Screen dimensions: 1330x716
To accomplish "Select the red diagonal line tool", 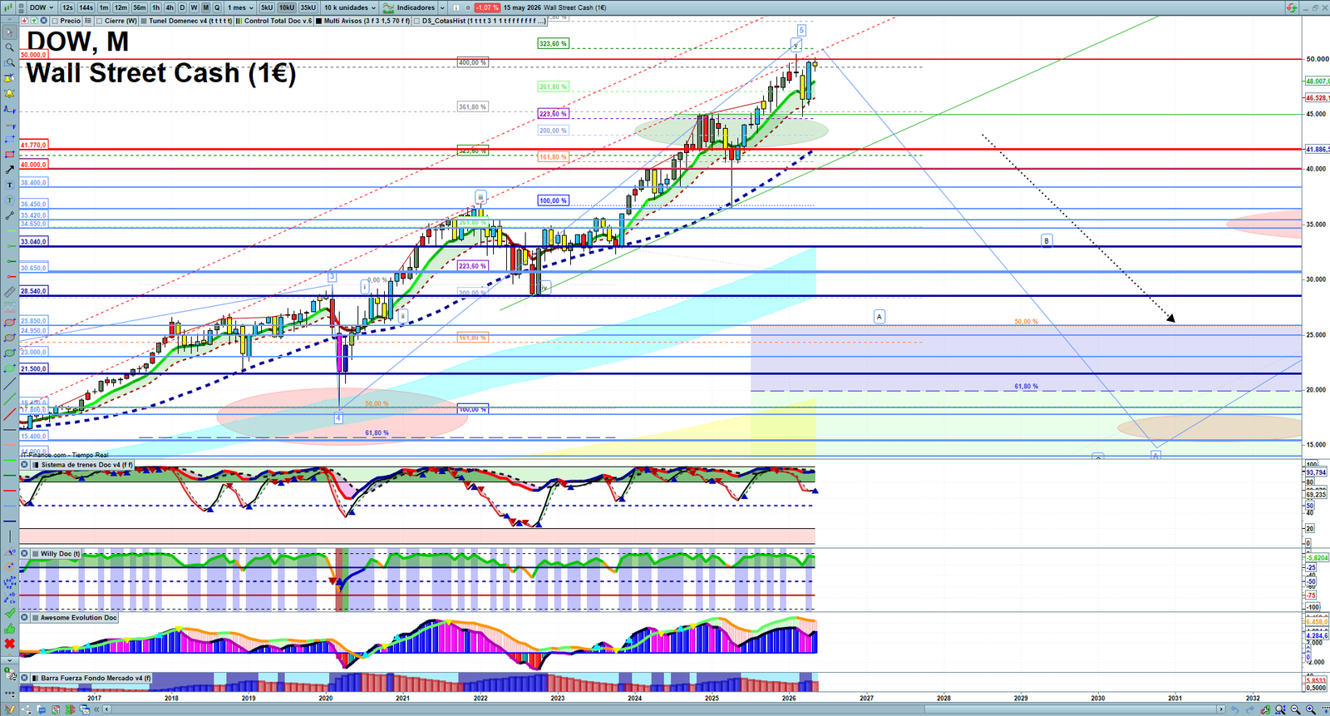I will (9, 414).
